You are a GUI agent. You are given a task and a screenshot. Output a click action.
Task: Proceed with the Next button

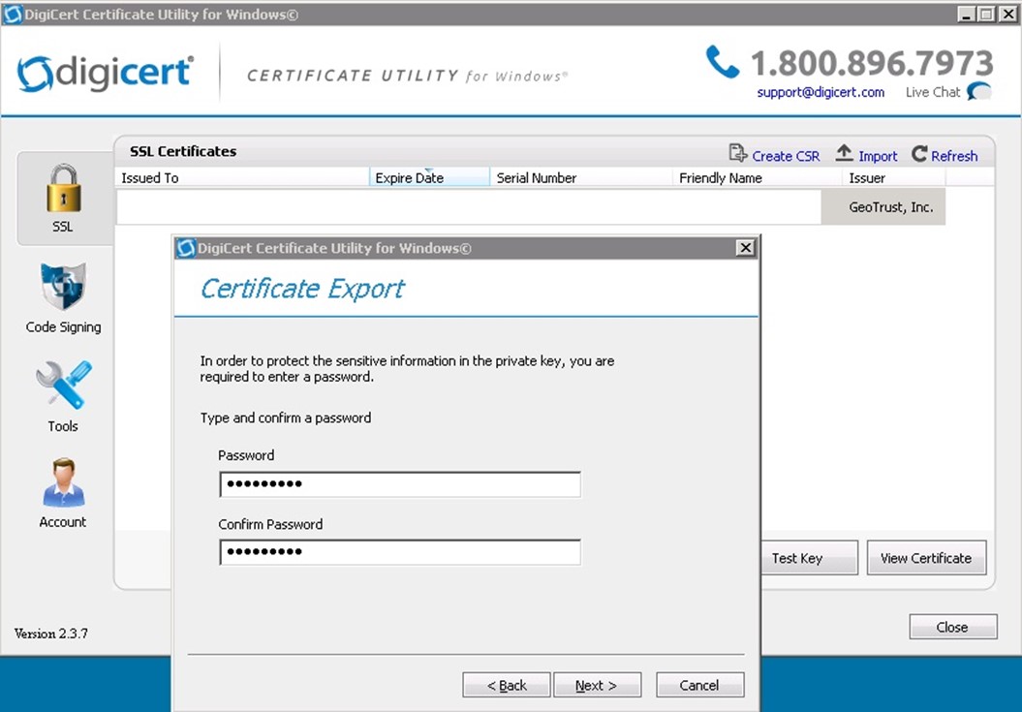pos(597,685)
